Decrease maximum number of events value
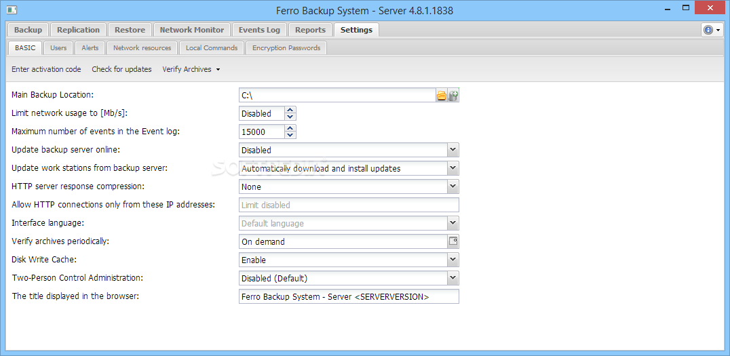730x356 pixels. coord(290,135)
